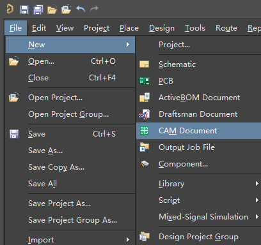
Task: Click the Schematic sheet icon
Action: tap(145, 64)
